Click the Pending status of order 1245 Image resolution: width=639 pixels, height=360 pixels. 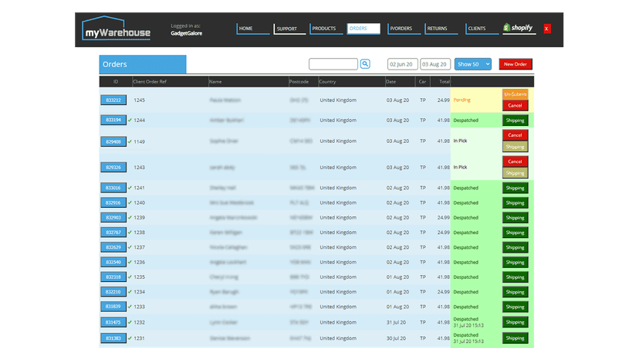tap(461, 100)
